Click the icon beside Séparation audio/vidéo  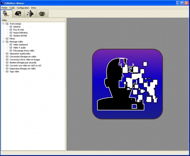7,54
